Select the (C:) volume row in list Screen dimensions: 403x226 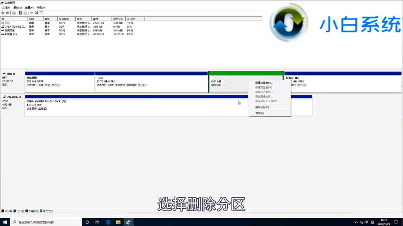coord(72,23)
